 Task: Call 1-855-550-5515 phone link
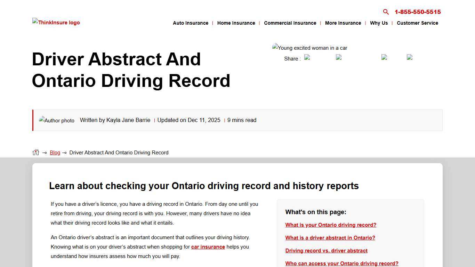point(417,12)
